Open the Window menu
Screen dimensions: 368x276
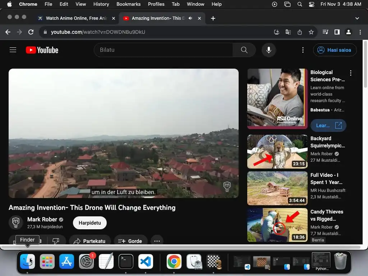195,4
